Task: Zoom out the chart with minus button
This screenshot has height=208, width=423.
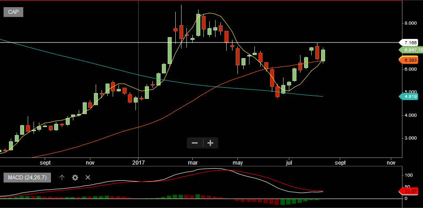Action: tap(195, 143)
